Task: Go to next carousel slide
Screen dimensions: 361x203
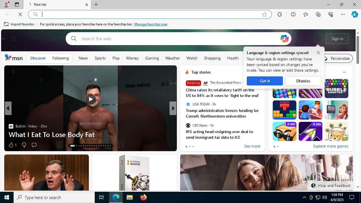Action: click(173, 108)
